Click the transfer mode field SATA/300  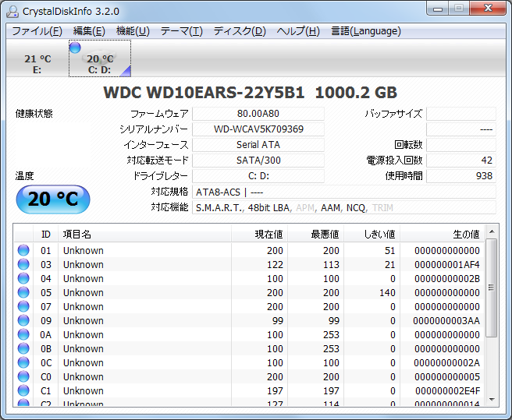pos(258,161)
